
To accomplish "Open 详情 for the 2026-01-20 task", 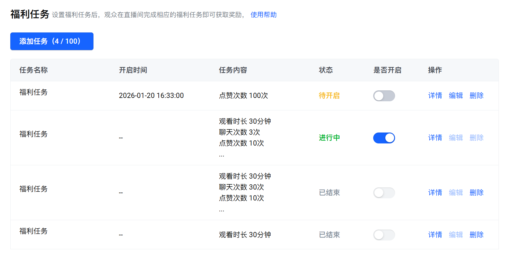I will pyautogui.click(x=435, y=96).
